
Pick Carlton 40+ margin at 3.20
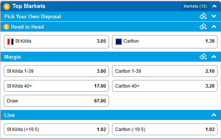[x=165, y=86]
